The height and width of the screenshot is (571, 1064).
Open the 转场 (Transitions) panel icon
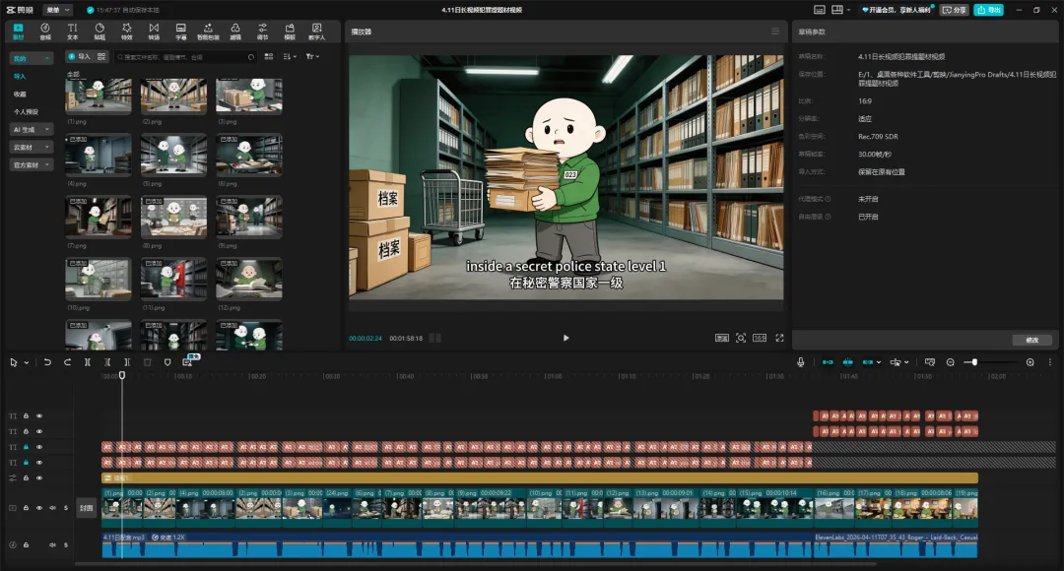click(x=154, y=31)
